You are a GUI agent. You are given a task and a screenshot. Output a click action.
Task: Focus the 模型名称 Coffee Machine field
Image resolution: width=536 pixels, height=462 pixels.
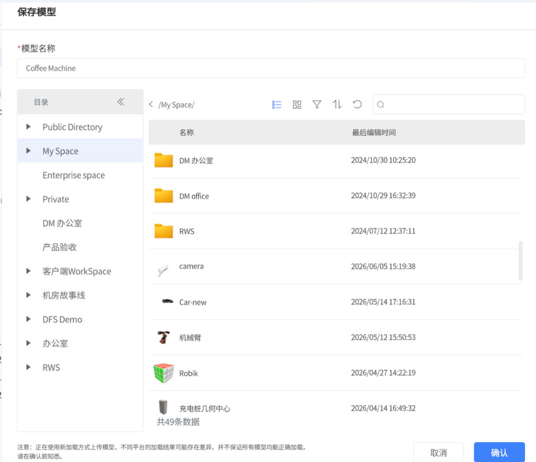tap(271, 69)
